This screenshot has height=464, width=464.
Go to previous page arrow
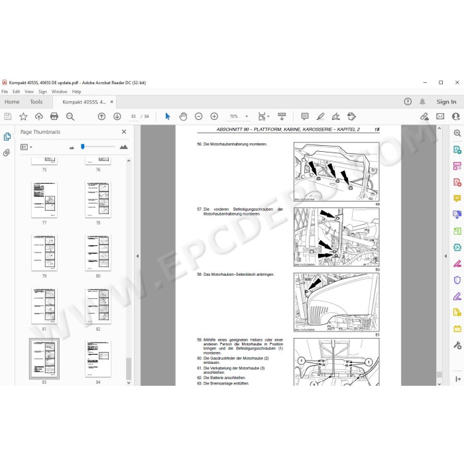click(x=101, y=117)
